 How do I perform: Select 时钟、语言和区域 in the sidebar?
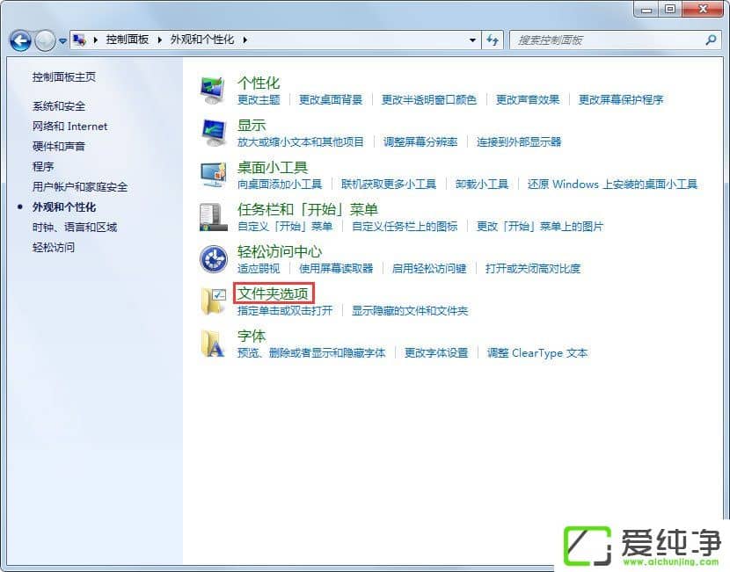point(75,228)
